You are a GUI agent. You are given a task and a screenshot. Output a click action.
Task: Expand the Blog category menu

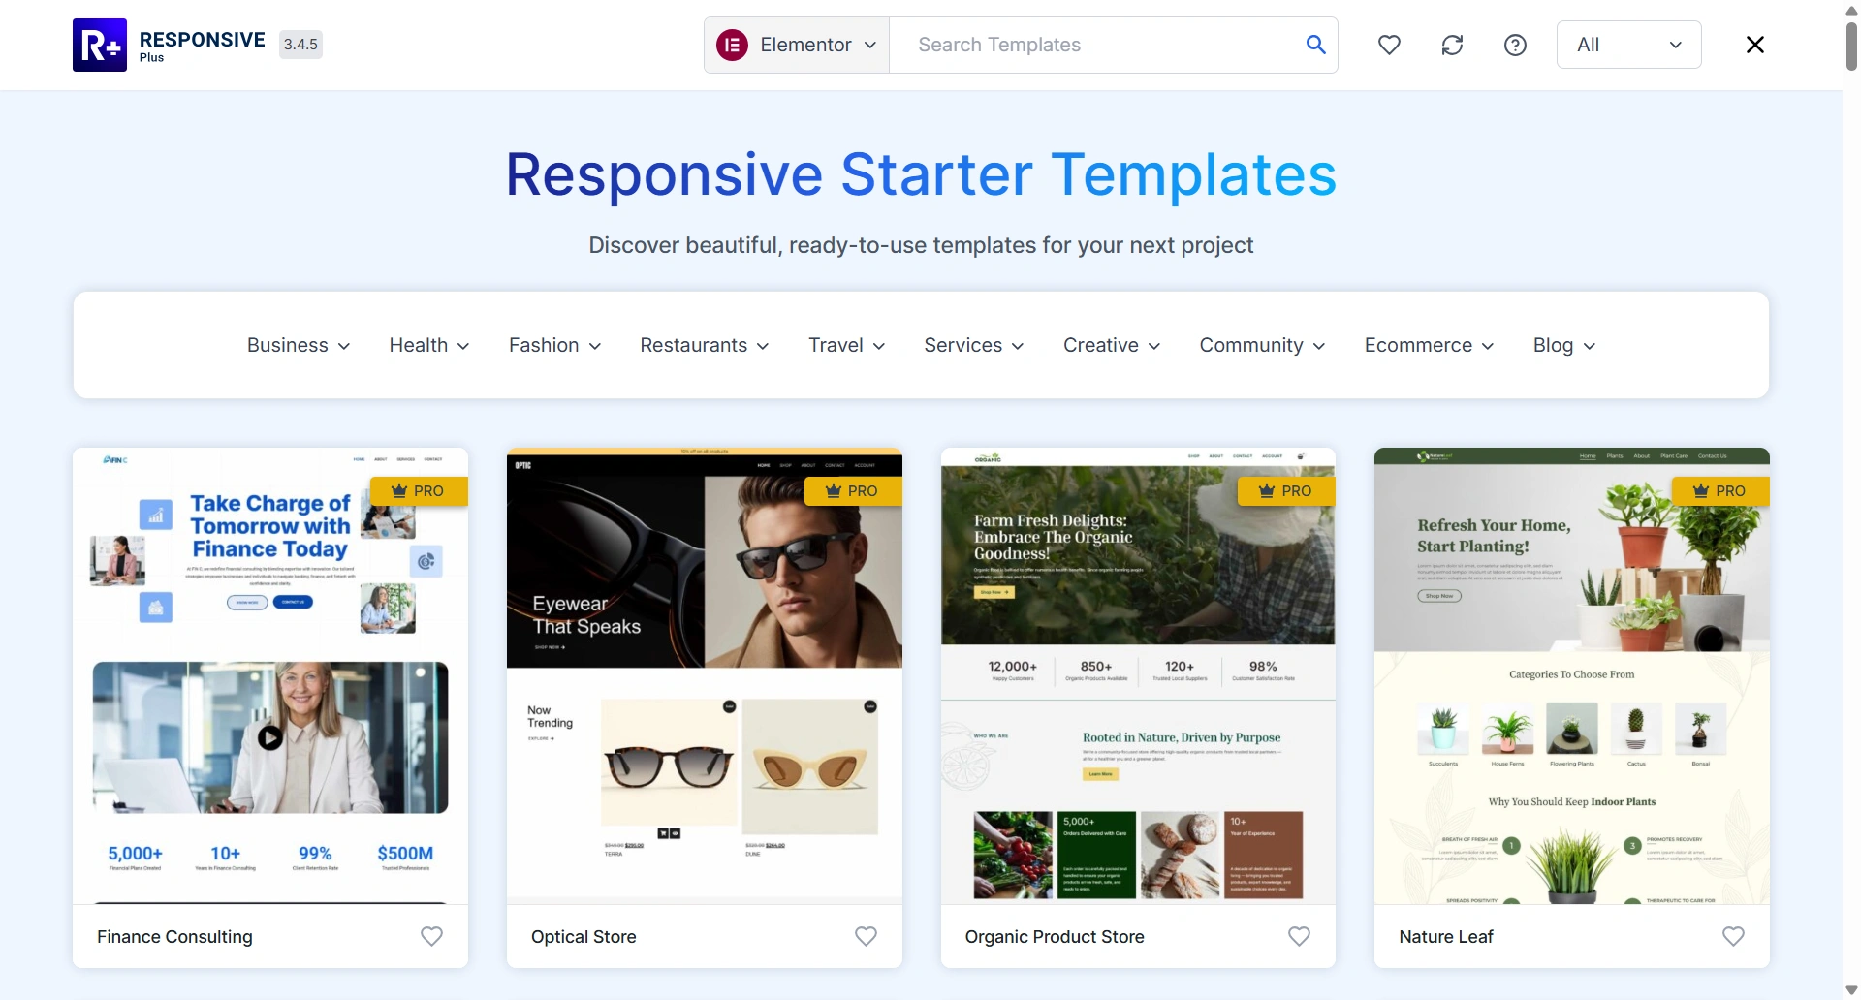(x=1564, y=345)
